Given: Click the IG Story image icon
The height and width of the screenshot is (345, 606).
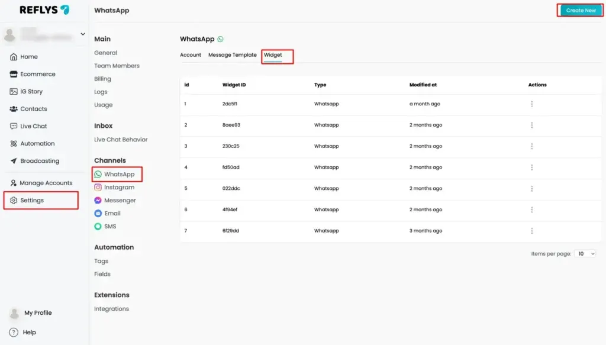Looking at the screenshot, I should point(14,92).
